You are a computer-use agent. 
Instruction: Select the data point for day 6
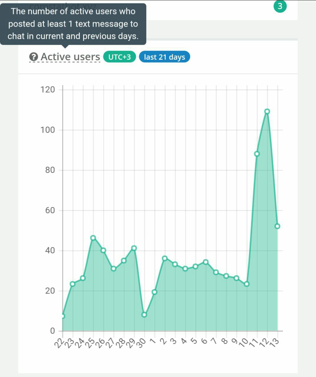point(206,262)
